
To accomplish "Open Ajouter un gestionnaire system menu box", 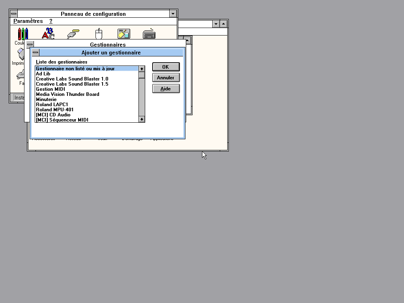I will coord(36,52).
